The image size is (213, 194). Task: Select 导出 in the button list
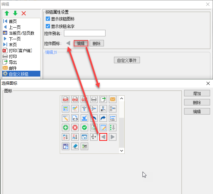tap(21, 62)
